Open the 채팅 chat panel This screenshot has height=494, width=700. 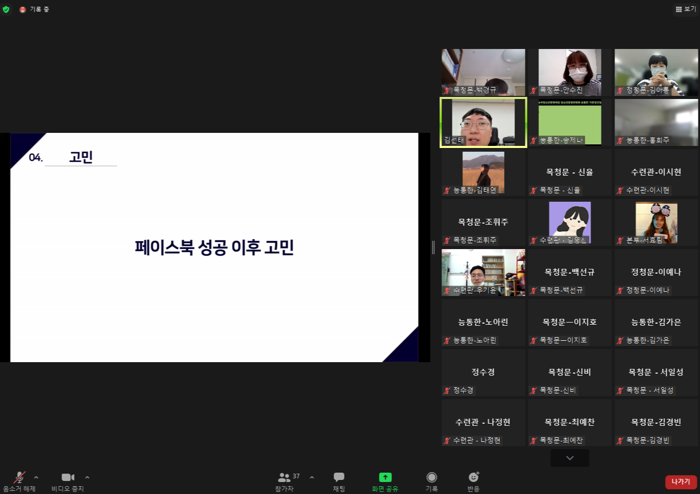pos(339,481)
